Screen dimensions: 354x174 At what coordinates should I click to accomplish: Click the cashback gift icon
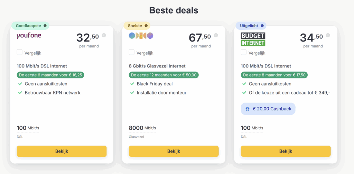tap(248, 109)
